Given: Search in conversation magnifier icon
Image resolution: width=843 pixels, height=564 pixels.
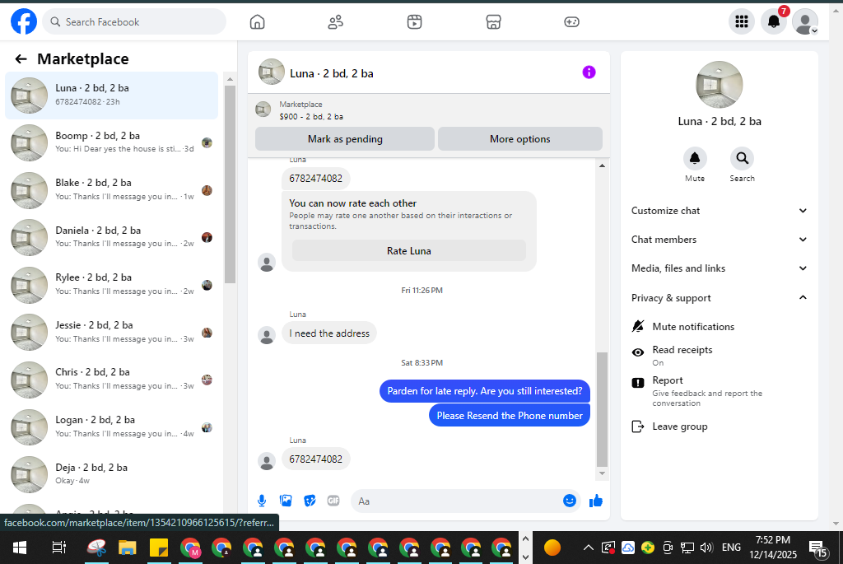Looking at the screenshot, I should tap(742, 159).
